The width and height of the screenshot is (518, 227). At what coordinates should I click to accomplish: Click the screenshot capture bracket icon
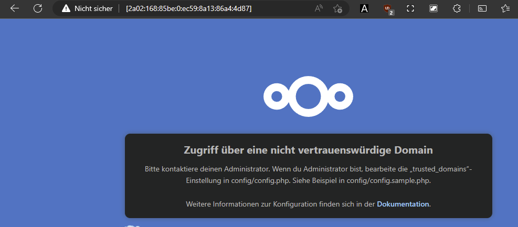tap(410, 8)
